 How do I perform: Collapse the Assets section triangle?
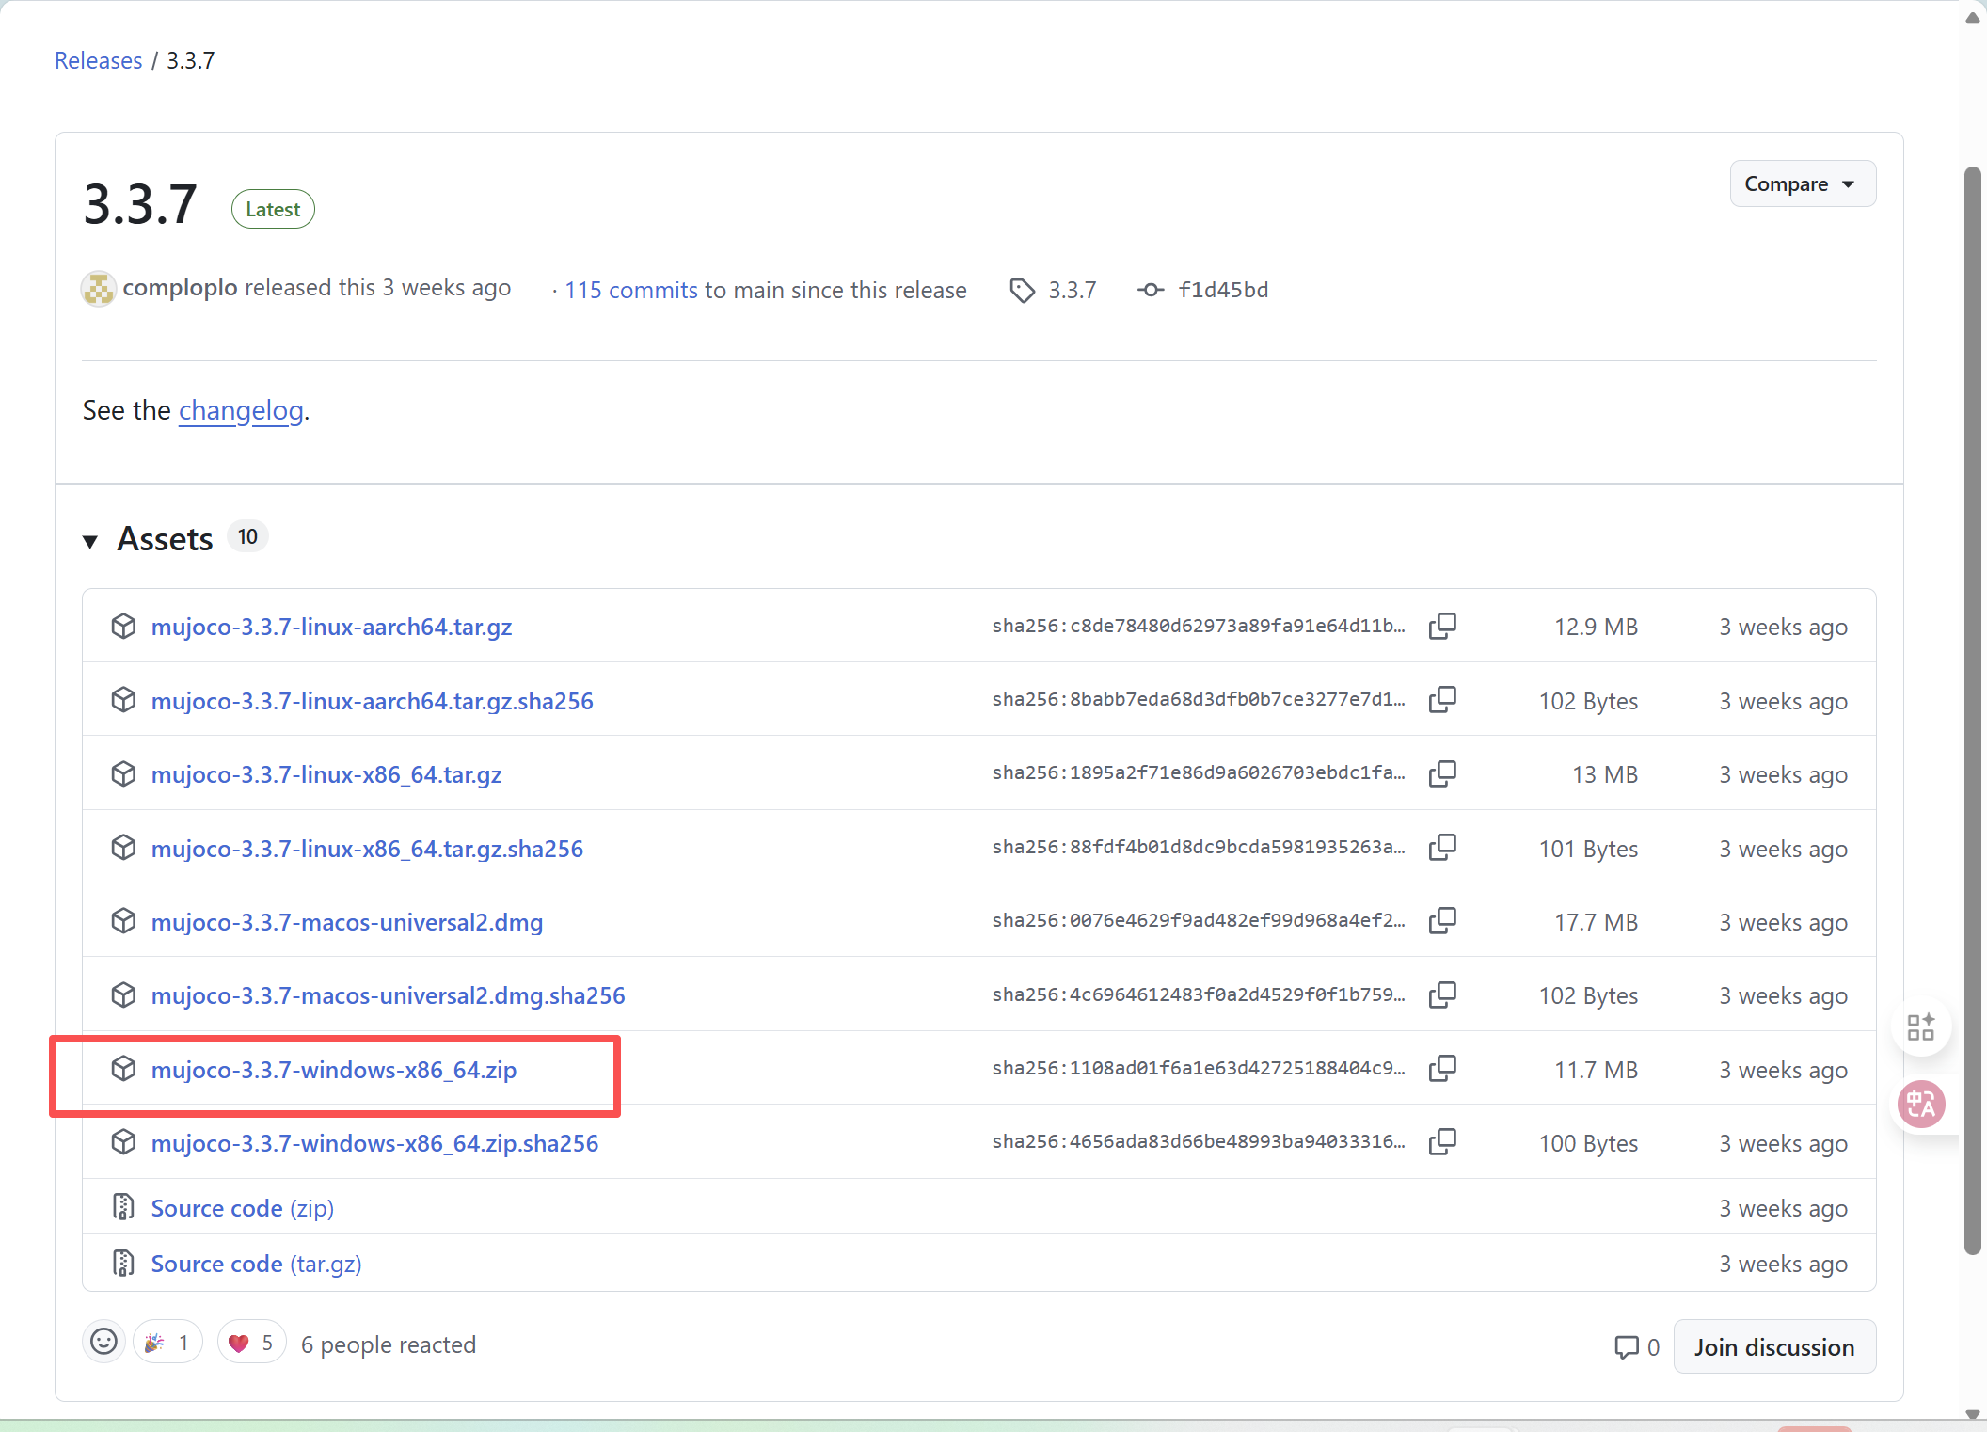90,541
